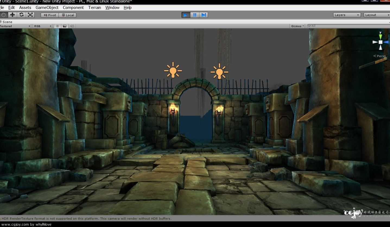Select the right light gizmo icon
Image resolution: width=390 pixels, height=227 pixels.
(x=219, y=71)
